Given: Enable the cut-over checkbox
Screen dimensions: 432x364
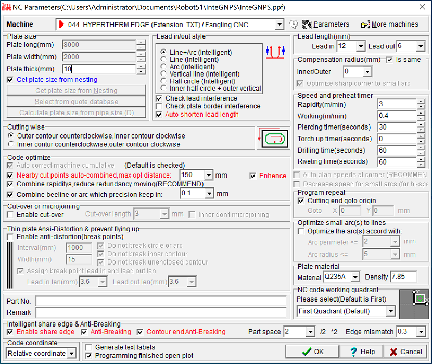Looking at the screenshot, I should 11,215.
